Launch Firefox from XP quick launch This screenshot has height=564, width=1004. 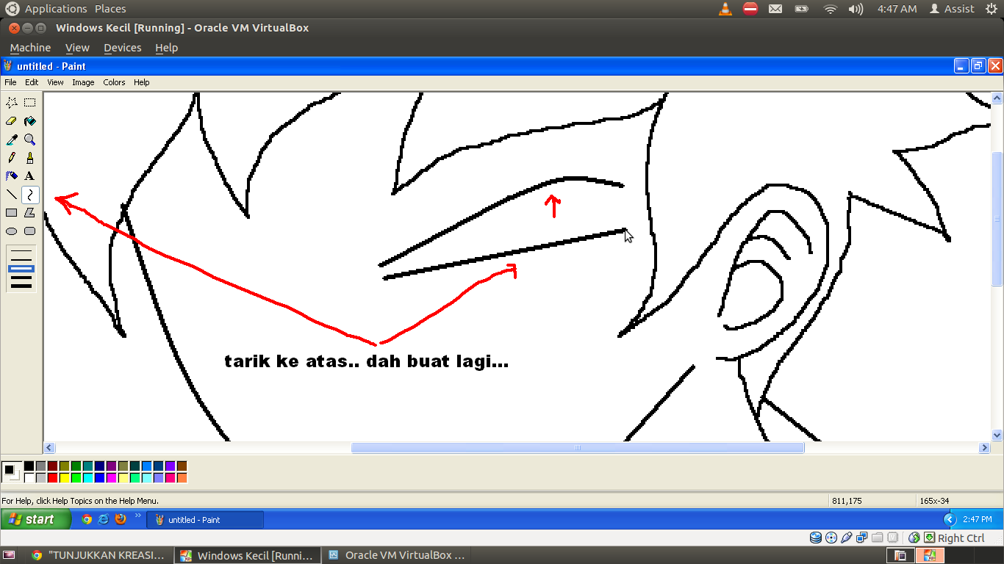[121, 519]
